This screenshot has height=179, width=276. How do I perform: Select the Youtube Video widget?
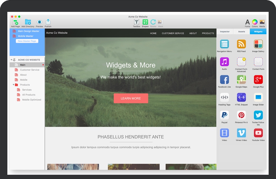(x=258, y=133)
